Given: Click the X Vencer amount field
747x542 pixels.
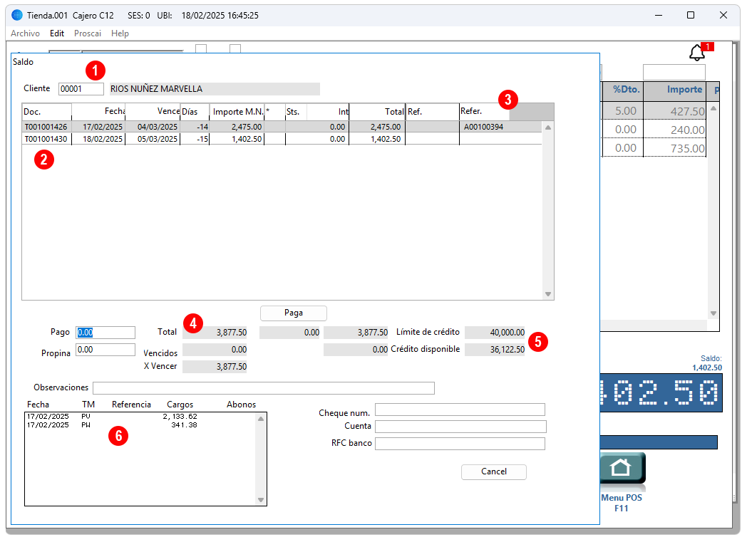Looking at the screenshot, I should [x=215, y=366].
